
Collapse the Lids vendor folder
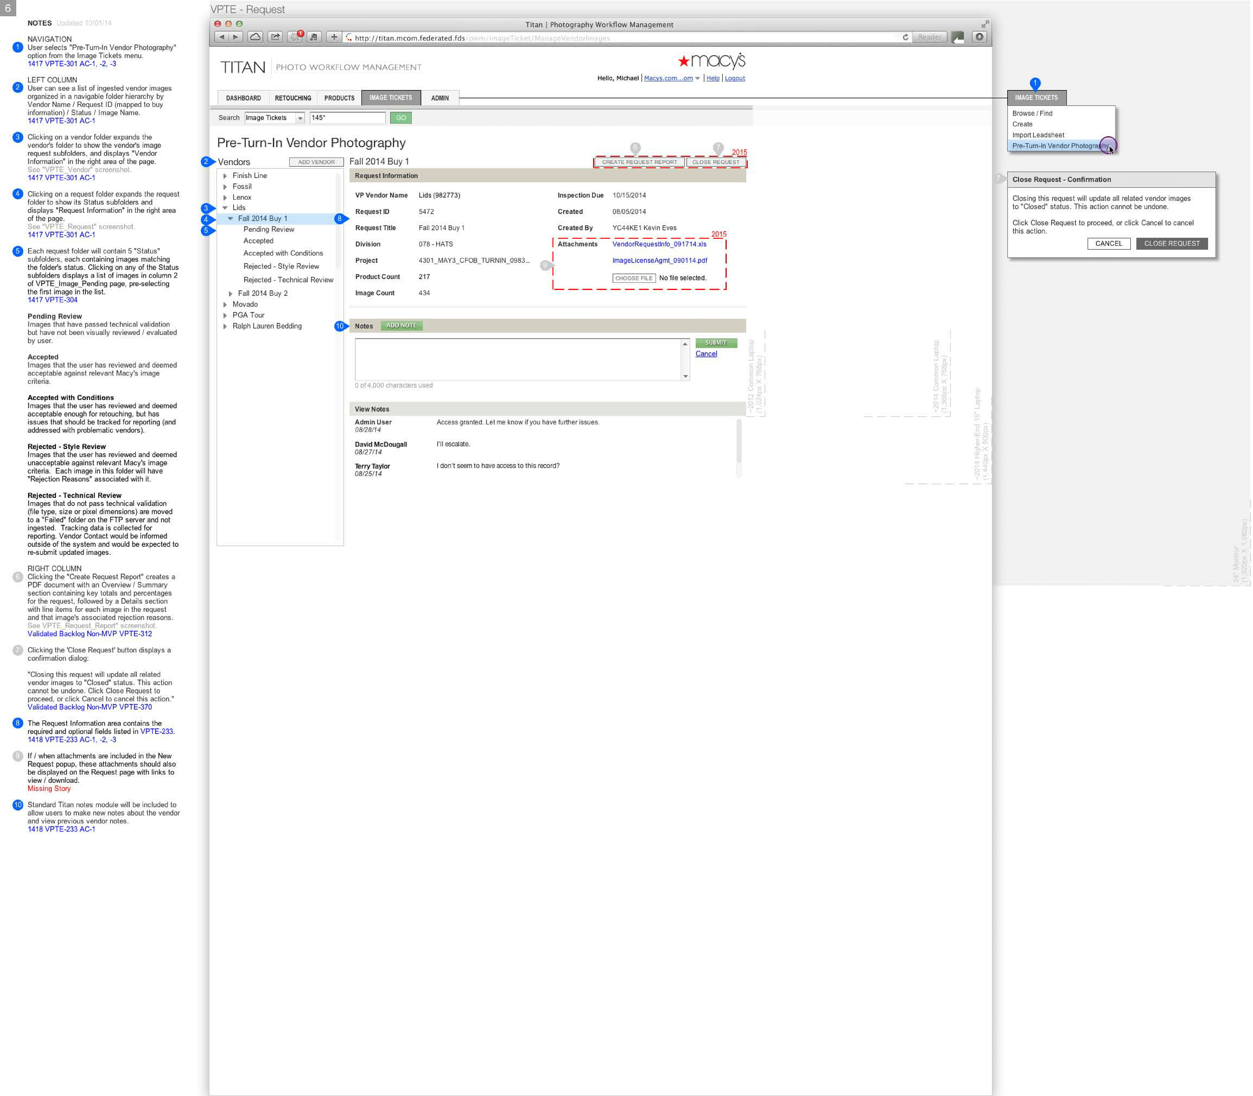point(226,208)
